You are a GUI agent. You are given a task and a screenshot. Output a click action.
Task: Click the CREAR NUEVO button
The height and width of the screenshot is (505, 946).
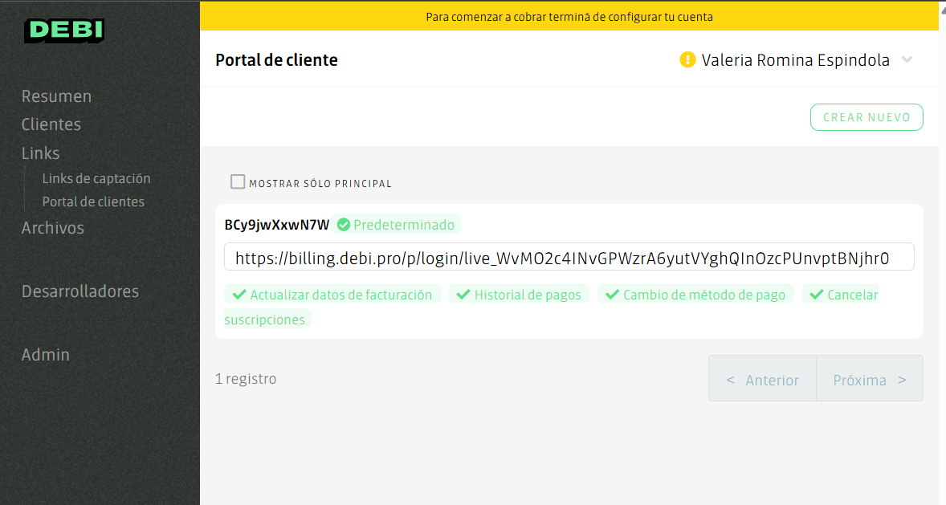866,116
